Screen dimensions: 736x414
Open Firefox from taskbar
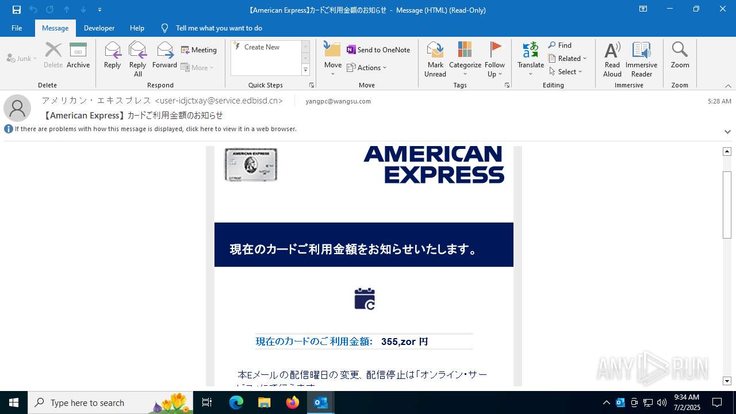click(293, 402)
